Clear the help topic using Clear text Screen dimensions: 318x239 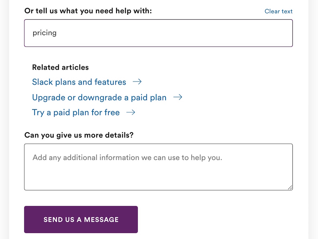pyautogui.click(x=278, y=11)
